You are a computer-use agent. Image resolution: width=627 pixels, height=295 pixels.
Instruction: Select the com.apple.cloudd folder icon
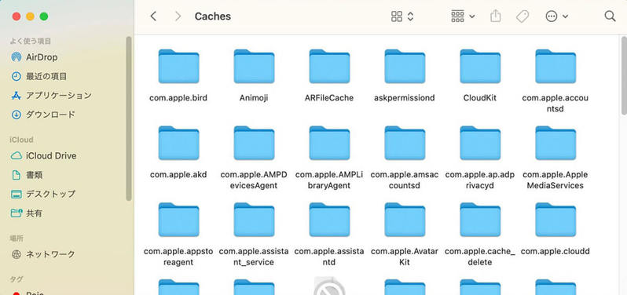pyautogui.click(x=555, y=220)
